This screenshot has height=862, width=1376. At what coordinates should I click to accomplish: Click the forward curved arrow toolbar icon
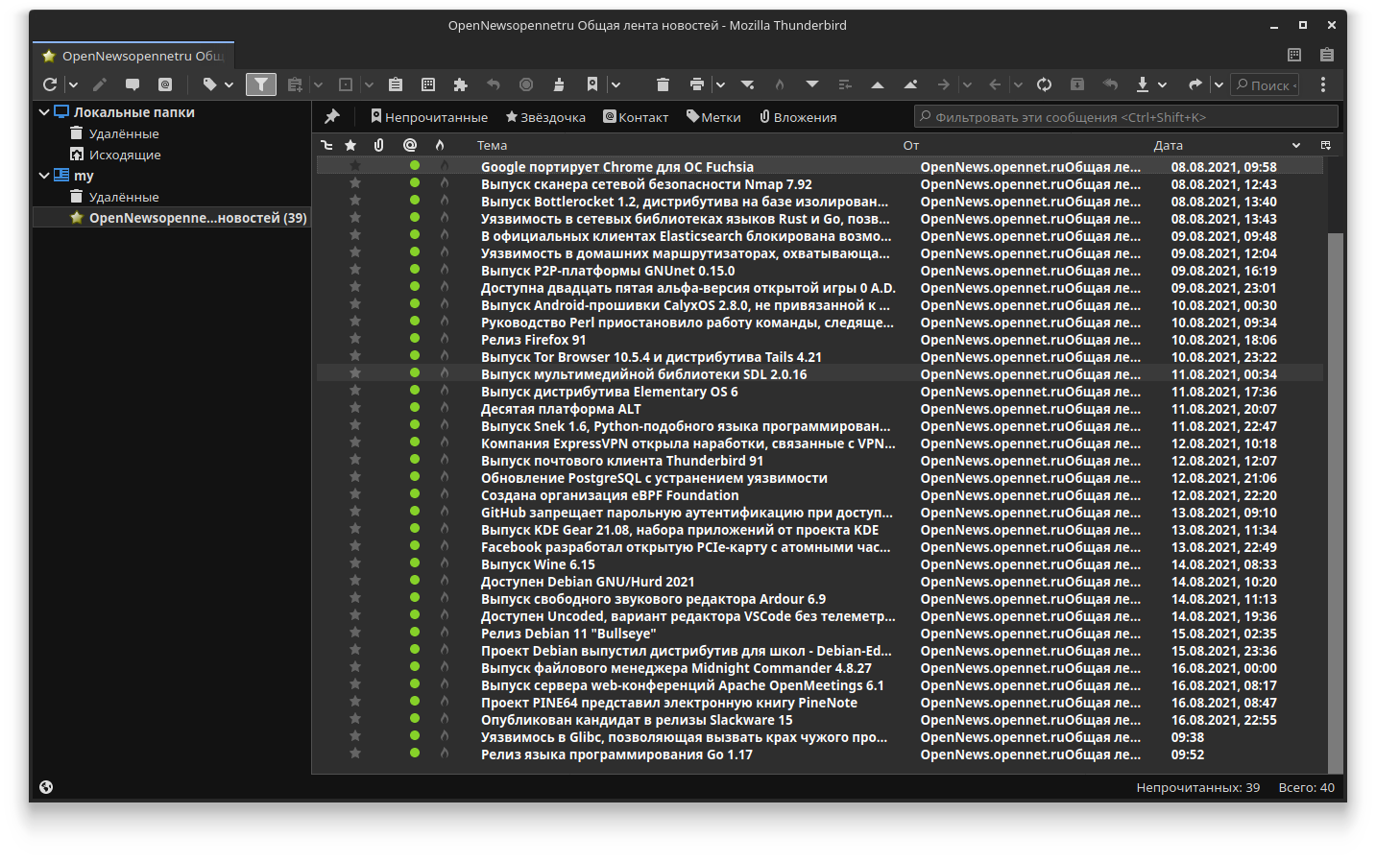(1195, 84)
